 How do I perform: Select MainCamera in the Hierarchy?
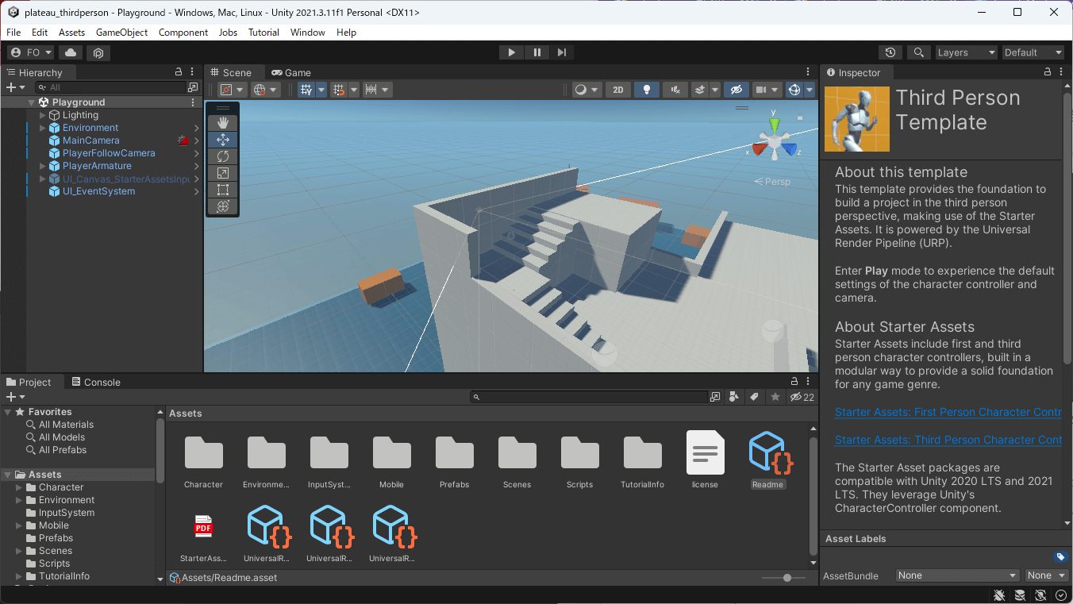pyautogui.click(x=91, y=140)
